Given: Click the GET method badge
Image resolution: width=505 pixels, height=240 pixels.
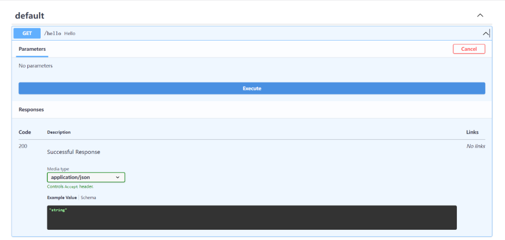Looking at the screenshot, I should coord(27,34).
